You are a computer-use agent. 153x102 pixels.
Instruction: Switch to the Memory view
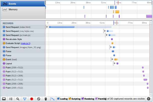coord(23,10)
